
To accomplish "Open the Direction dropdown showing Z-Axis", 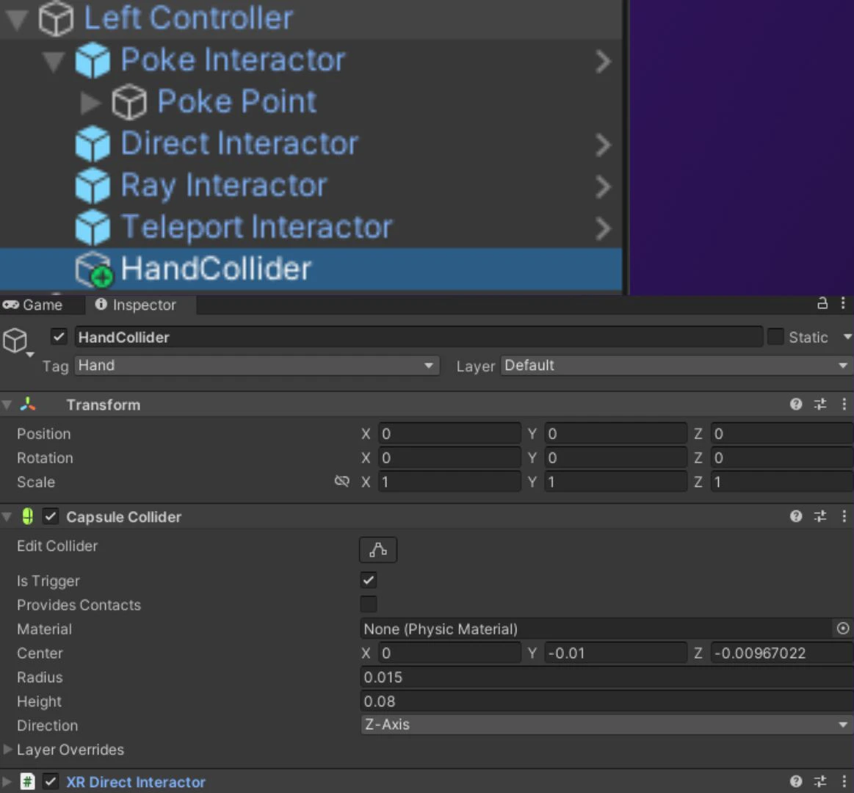I will [607, 725].
